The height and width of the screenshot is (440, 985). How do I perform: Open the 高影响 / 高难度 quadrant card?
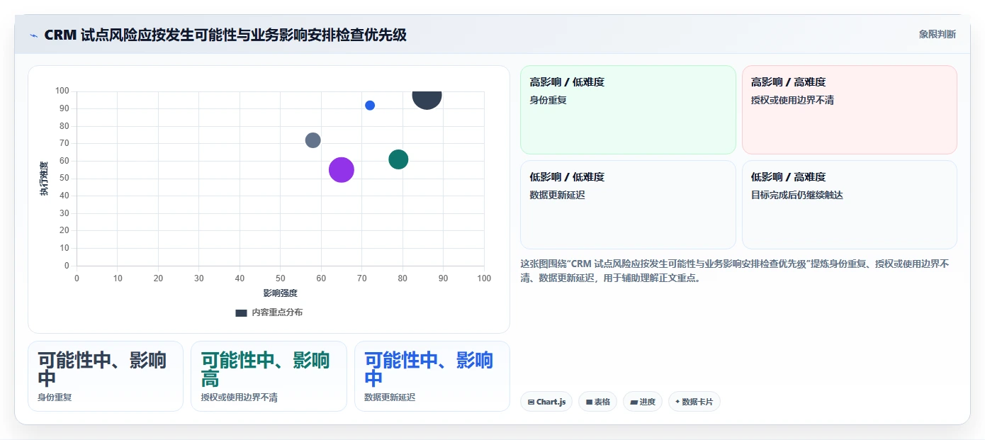849,110
